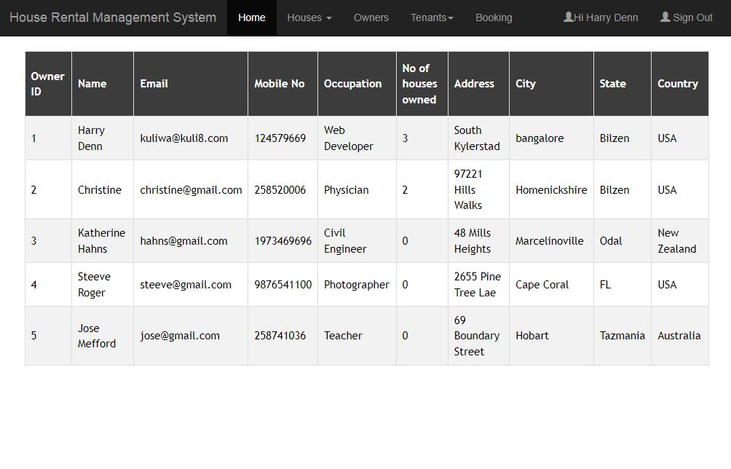Select the kuliwa@kuli8.com email cell

[x=183, y=138]
